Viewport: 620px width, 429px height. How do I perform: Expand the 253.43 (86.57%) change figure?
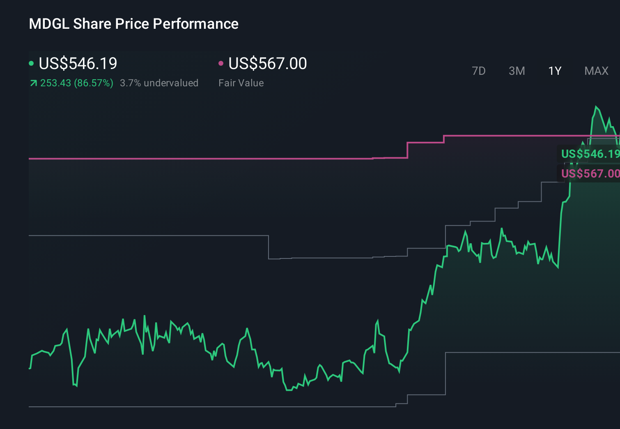tap(76, 83)
